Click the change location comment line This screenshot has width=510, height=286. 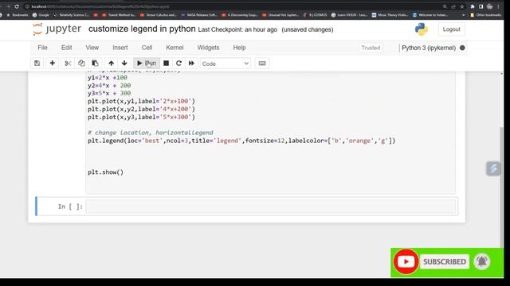click(151, 133)
